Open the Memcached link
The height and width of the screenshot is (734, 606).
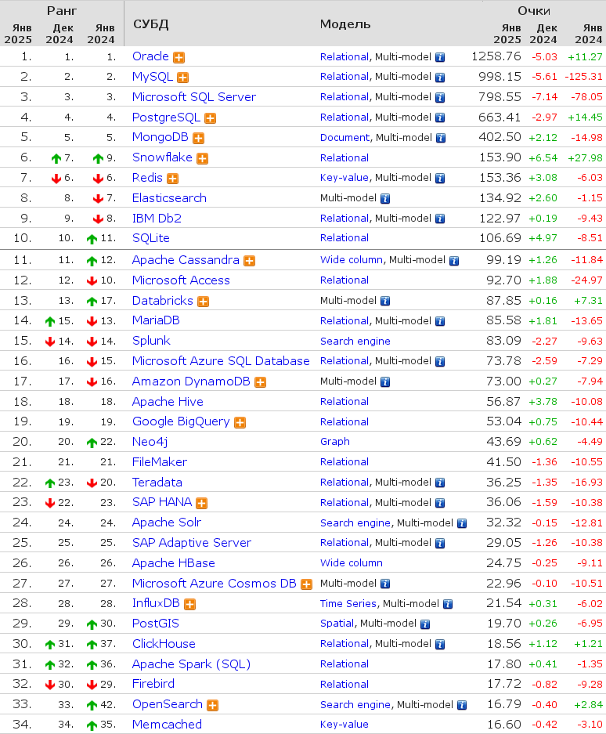click(x=167, y=725)
